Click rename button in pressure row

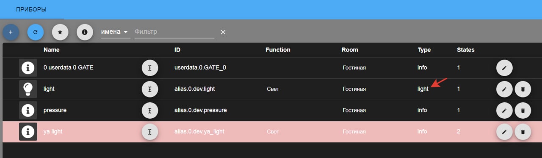coord(150,110)
